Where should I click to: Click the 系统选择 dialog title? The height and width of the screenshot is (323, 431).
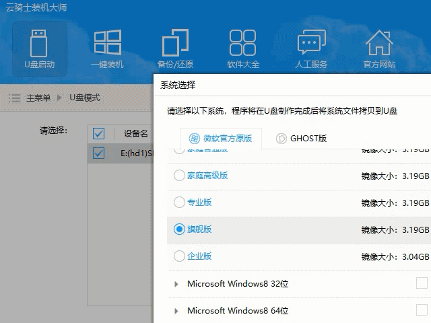pyautogui.click(x=178, y=85)
